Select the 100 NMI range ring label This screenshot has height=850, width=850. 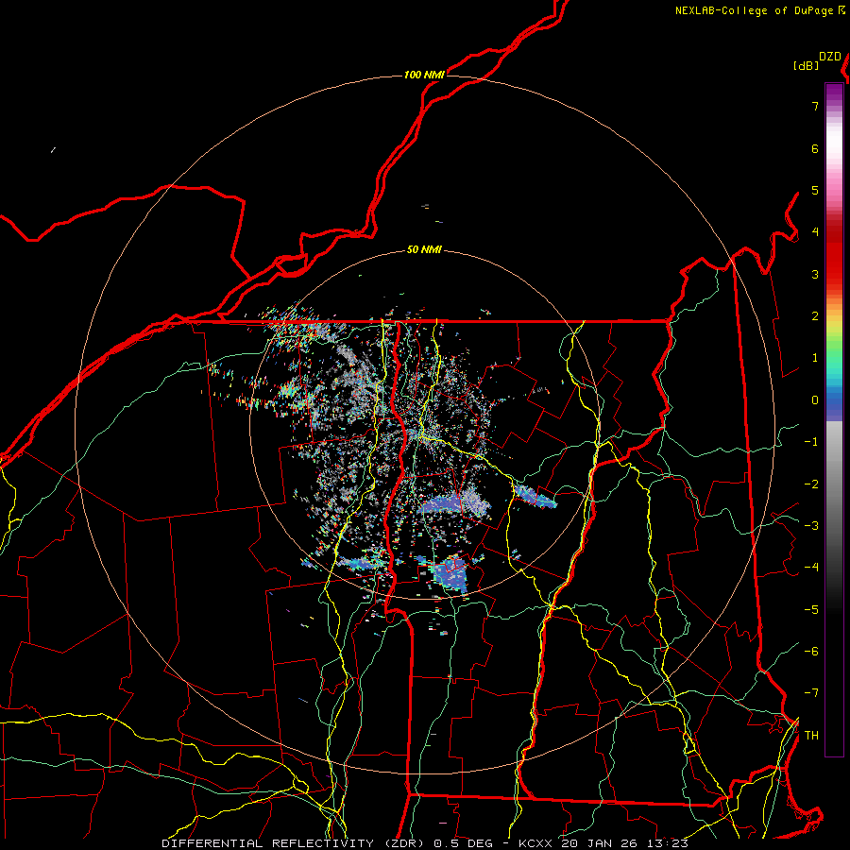tap(424, 75)
